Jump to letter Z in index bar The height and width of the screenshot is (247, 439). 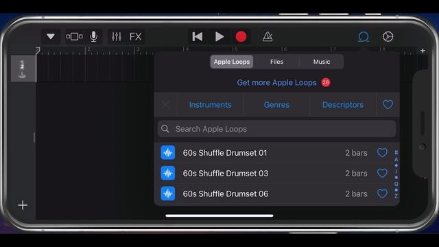click(396, 196)
